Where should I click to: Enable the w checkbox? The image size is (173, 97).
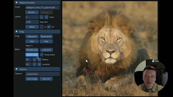[41, 27]
